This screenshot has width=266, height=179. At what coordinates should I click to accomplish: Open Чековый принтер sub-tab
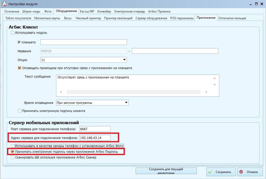tap(88, 18)
